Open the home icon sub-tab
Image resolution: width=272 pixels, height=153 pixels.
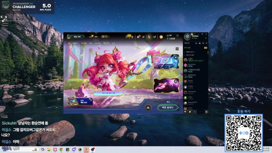pyautogui.click(x=69, y=43)
